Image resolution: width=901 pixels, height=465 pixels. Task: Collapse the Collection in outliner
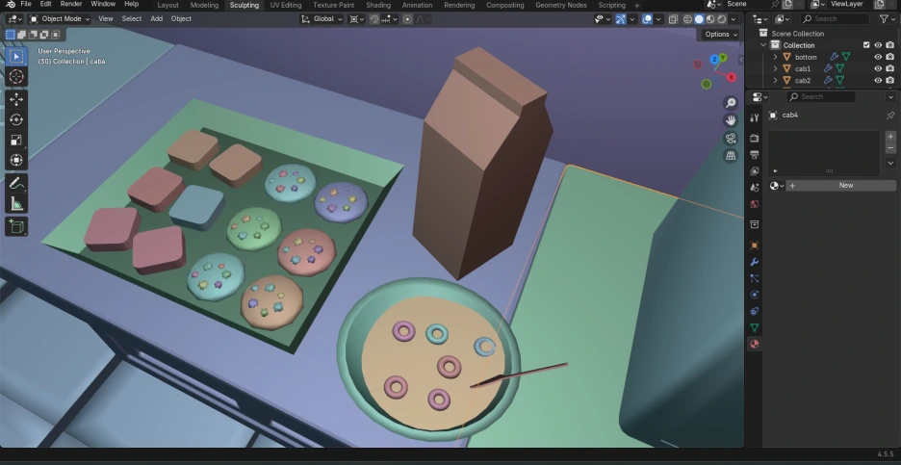(763, 45)
